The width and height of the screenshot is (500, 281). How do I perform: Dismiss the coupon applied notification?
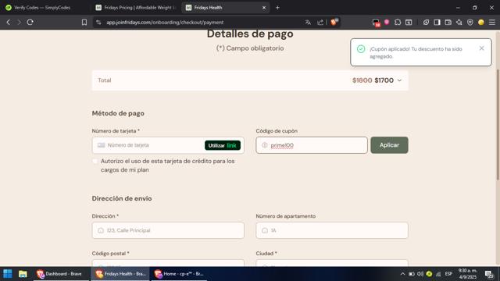pos(481,48)
